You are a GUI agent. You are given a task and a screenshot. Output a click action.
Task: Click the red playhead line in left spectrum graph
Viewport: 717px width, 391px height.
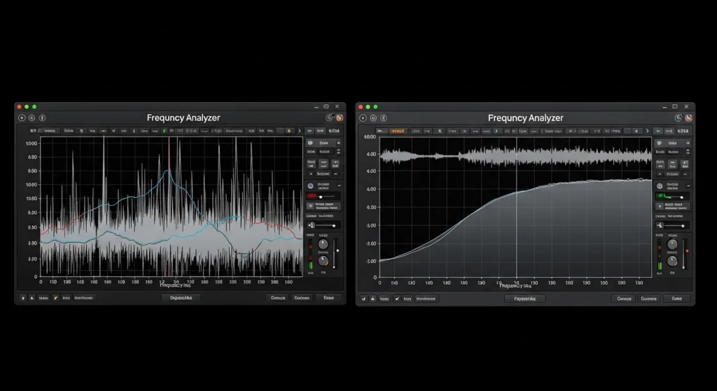click(169, 210)
